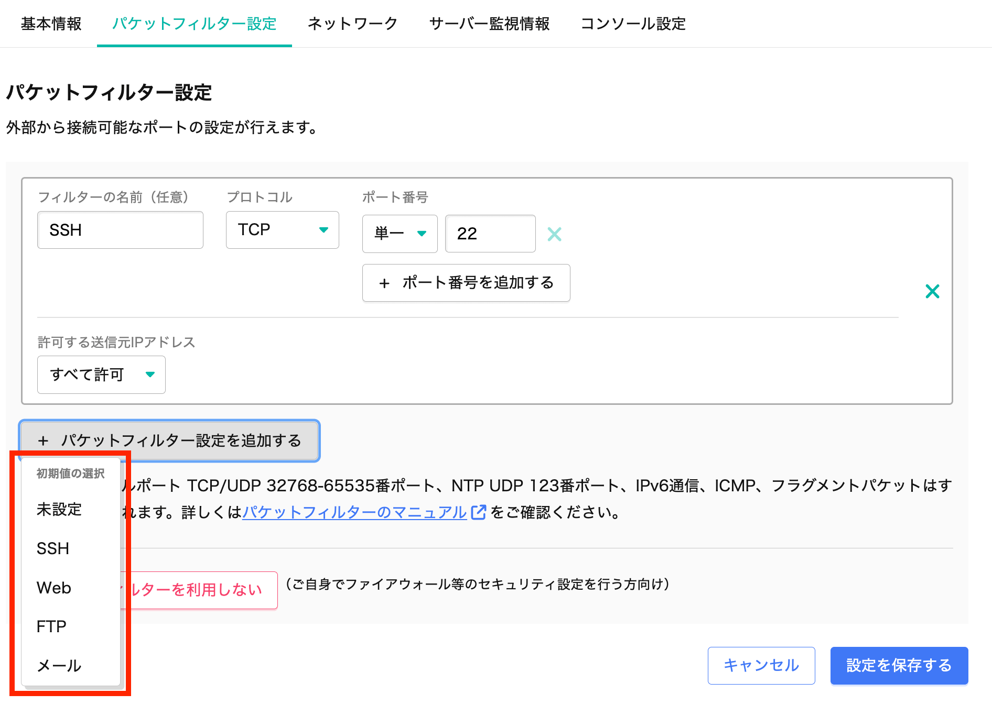992x705 pixels.
Task: Click the filter name field containing SSH
Action: (120, 230)
